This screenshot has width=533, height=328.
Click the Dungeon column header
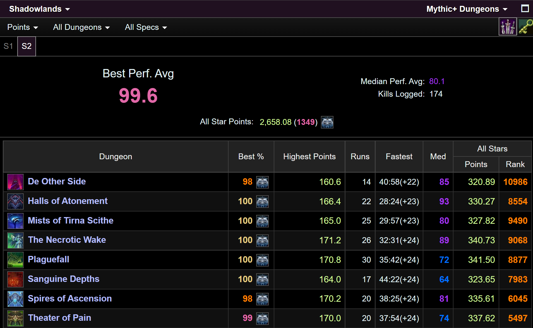116,156
